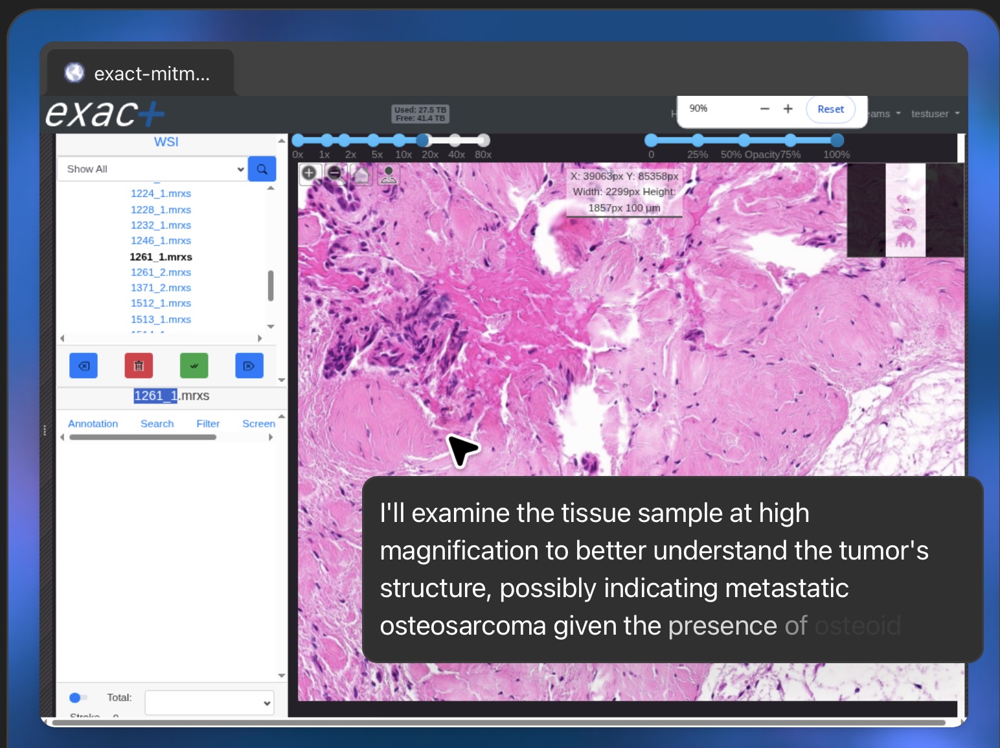Viewport: 1000px width, 748px height.
Task: Click the sidebar resize grip dots
Action: [x=45, y=430]
